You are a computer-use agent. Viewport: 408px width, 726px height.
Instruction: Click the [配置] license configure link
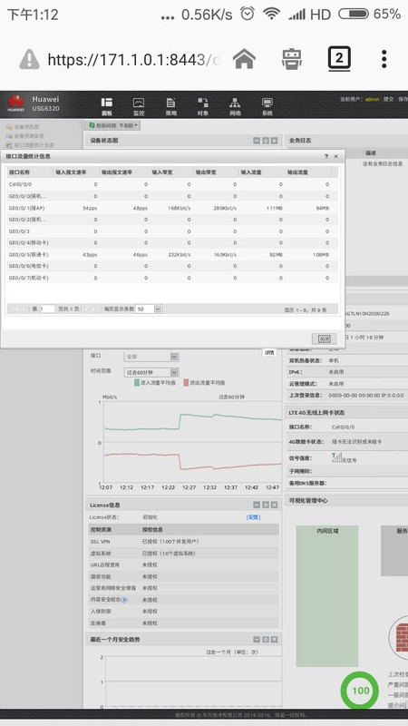(253, 517)
